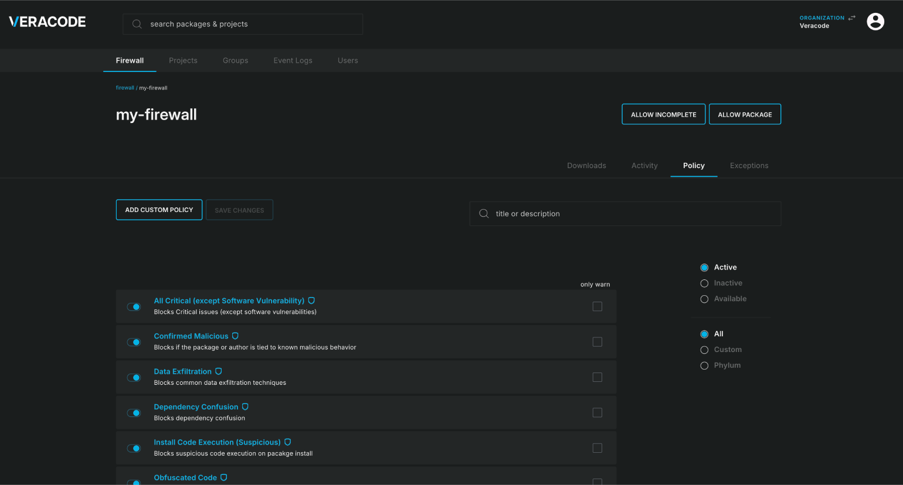Switch organization using the swap arrows icon
This screenshot has height=485, width=903.
(851, 18)
